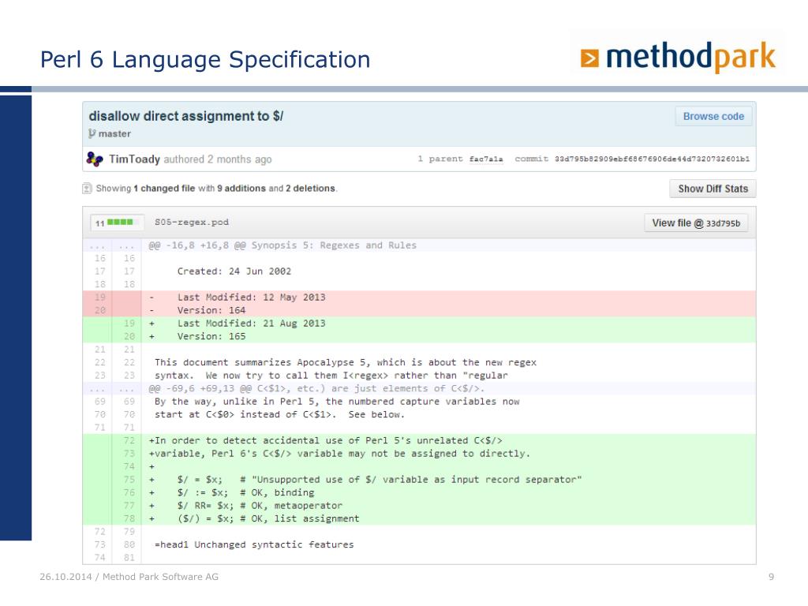The image size is (808, 606).
Task: Click the 'Created: 24 Jun 2002' line
Action: (420, 271)
